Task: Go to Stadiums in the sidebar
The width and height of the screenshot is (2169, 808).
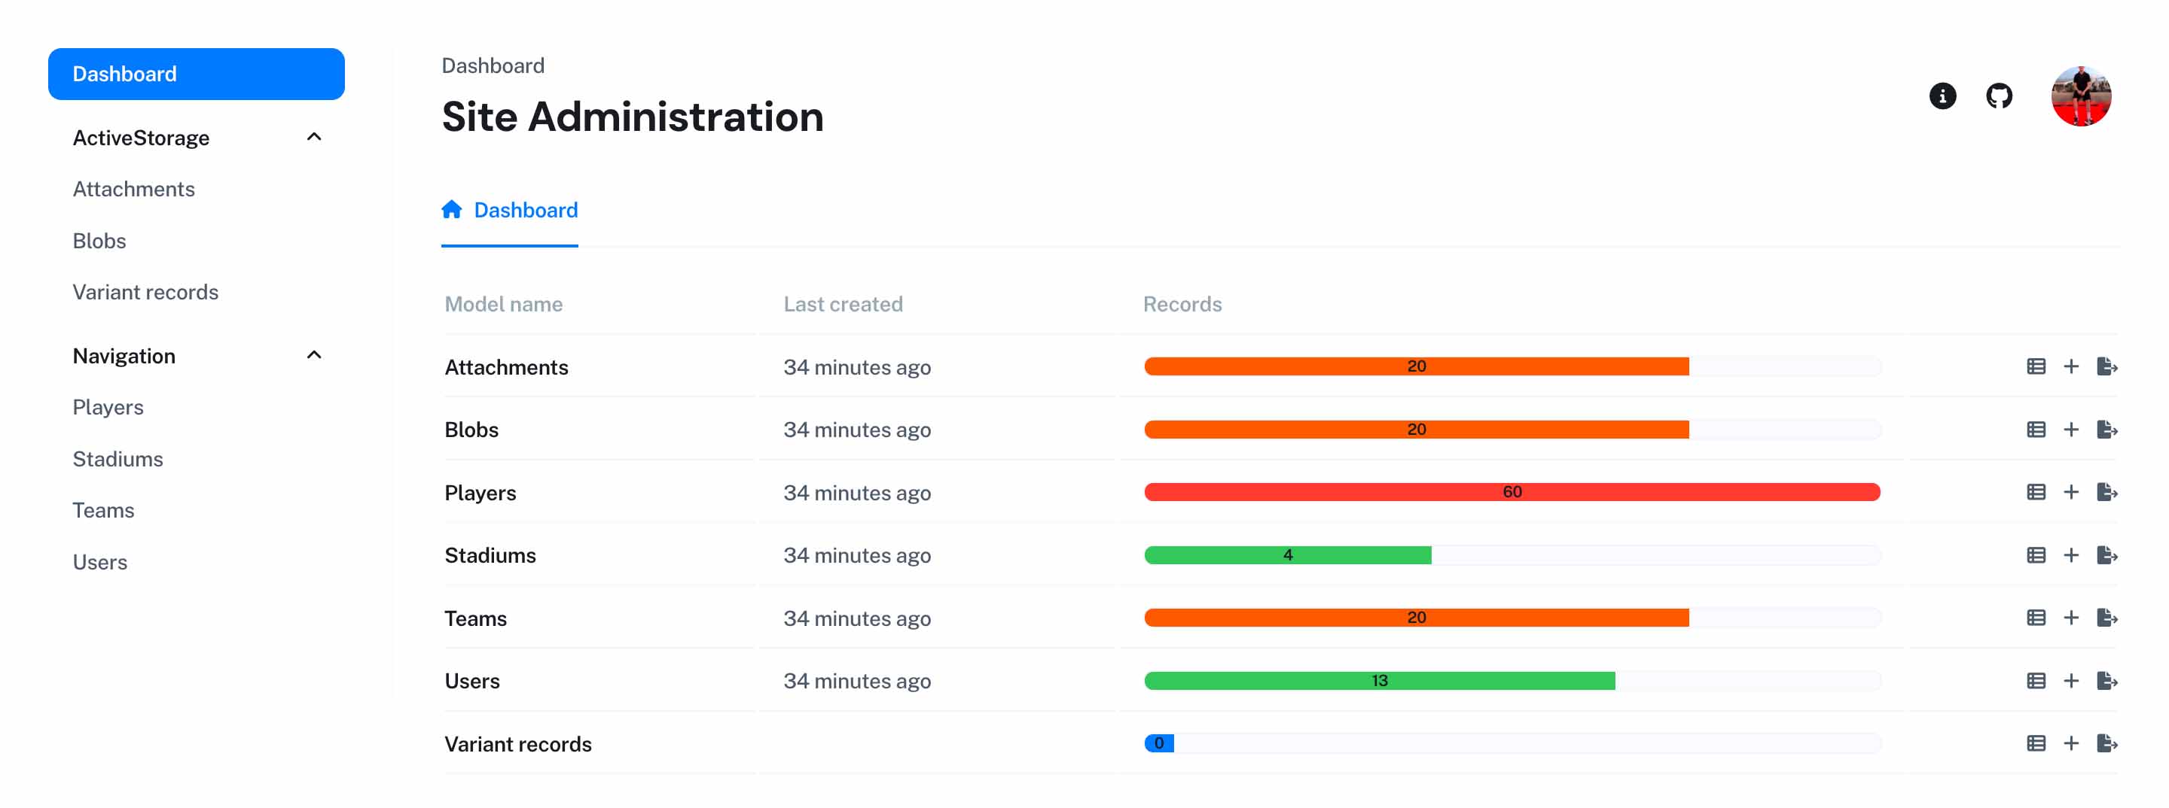Action: tap(118, 459)
